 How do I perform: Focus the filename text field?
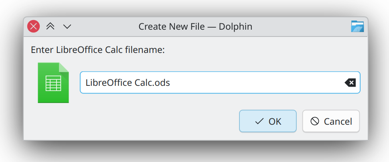pos(220,83)
